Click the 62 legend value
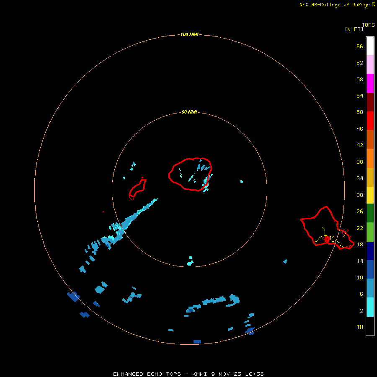The height and width of the screenshot is (377, 377). [360, 63]
